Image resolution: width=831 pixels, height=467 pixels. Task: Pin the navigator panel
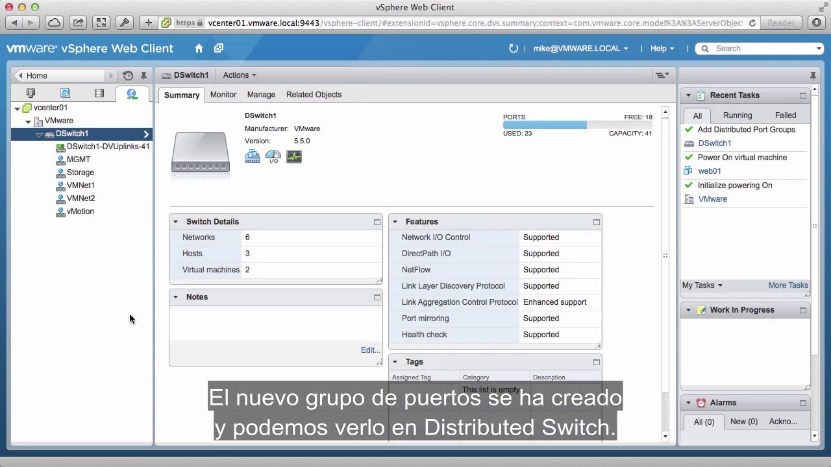pos(143,76)
